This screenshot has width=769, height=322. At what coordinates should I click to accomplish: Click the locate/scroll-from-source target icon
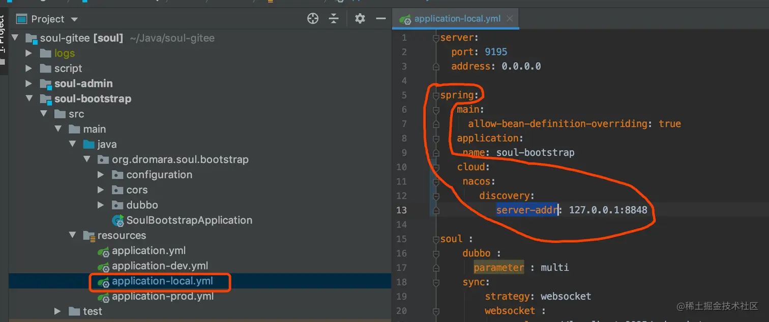click(x=313, y=19)
